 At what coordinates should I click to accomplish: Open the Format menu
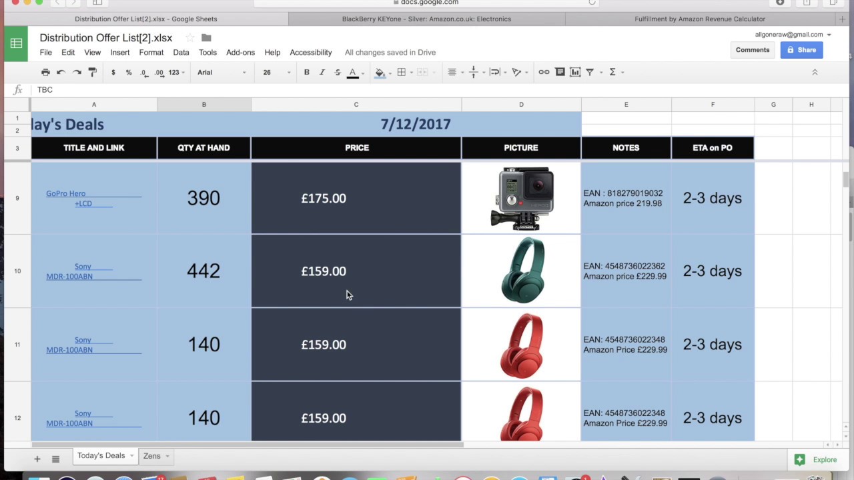(x=151, y=53)
